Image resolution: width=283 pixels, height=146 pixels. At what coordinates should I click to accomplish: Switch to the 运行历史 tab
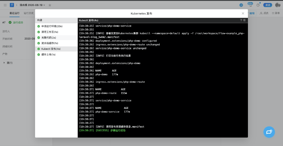[x=29, y=13]
